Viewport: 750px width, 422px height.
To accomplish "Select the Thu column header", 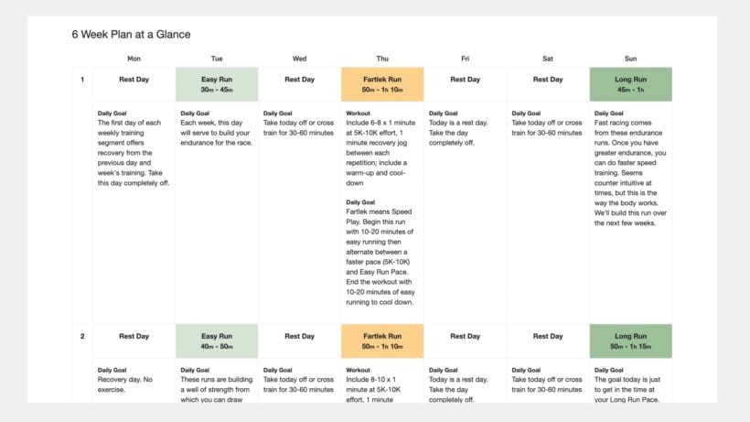I will click(382, 59).
